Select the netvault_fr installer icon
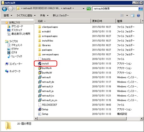The width and height of the screenshot is (144, 132). [x=40, y=86]
